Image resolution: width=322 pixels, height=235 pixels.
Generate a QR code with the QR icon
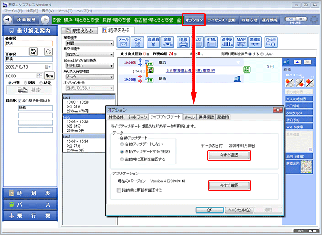click(x=137, y=42)
